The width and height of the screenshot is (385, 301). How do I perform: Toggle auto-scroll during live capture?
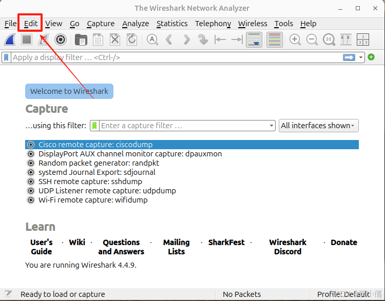click(x=254, y=39)
